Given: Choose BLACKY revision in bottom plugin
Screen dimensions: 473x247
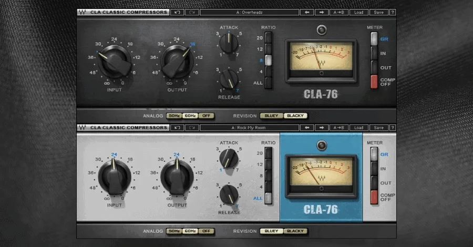Looking at the screenshot, I should [295, 231].
